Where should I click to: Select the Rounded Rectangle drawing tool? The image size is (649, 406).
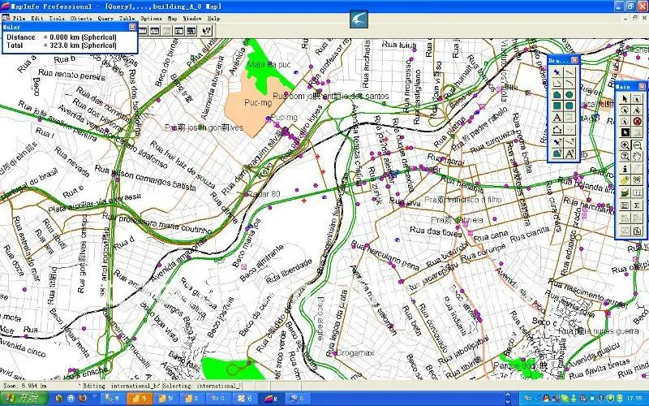569,106
